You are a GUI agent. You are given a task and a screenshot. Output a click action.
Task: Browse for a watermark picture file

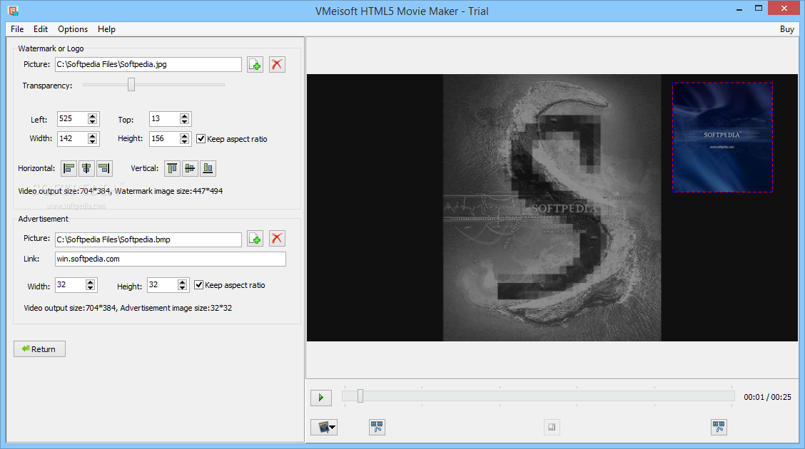click(255, 65)
